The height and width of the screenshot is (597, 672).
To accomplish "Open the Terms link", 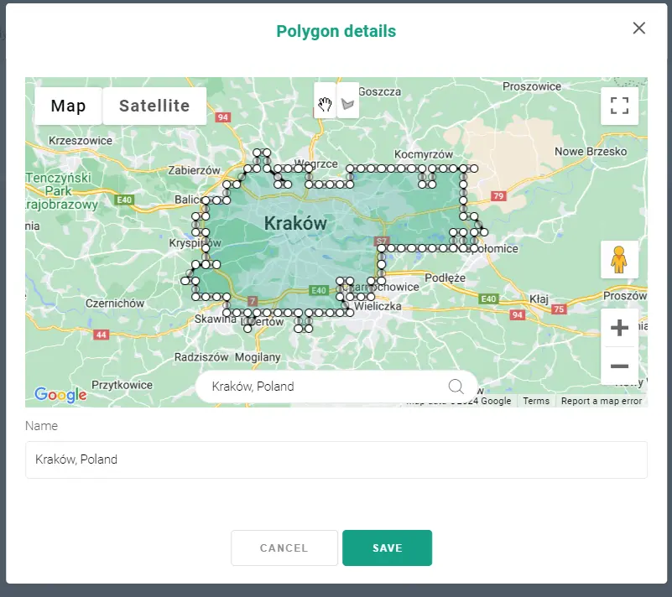I will coord(536,401).
